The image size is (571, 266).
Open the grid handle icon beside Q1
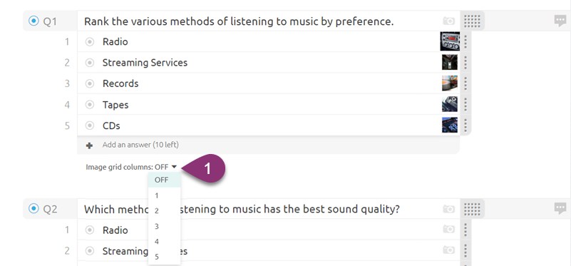pos(472,21)
